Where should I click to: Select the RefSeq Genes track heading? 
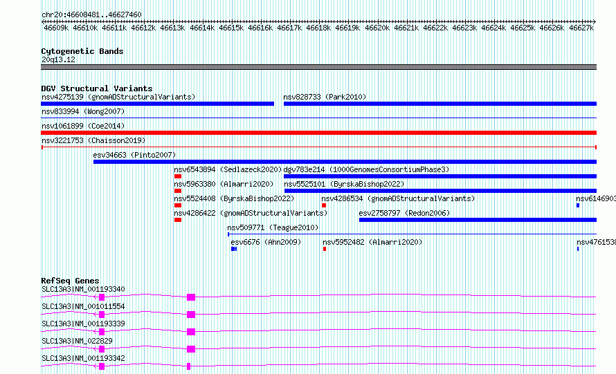70,281
